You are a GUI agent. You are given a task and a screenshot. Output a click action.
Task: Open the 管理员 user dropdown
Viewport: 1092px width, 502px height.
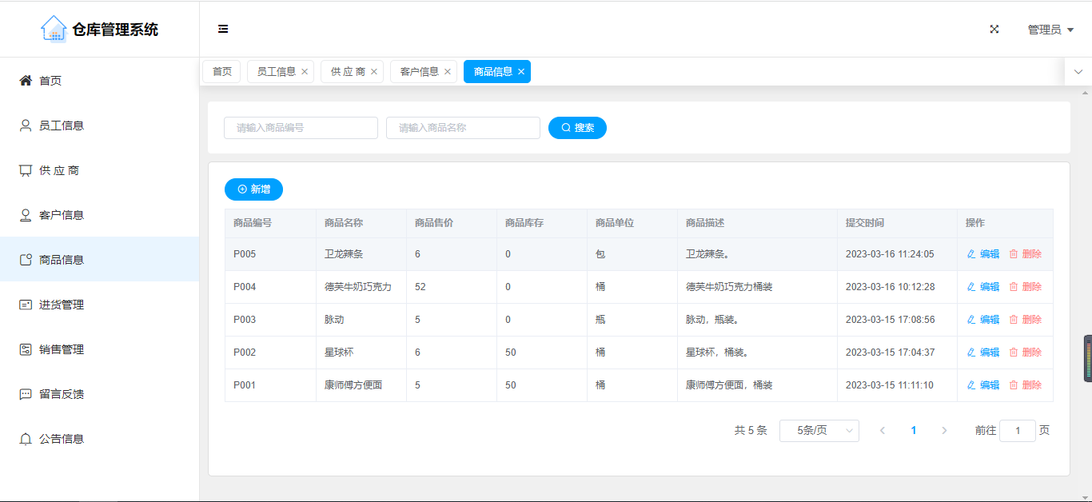(1050, 30)
